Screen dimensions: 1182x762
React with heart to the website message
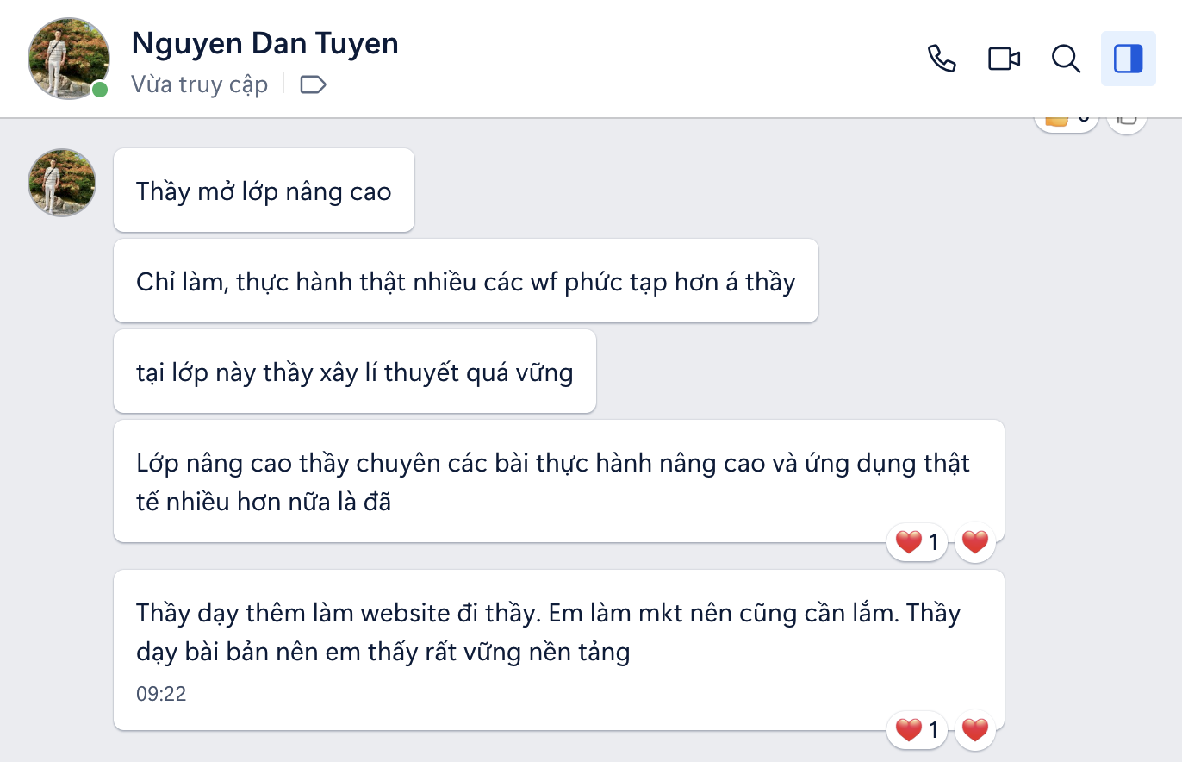[974, 730]
